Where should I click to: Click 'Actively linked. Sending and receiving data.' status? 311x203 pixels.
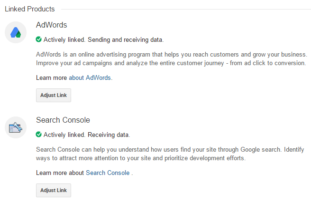click(103, 39)
